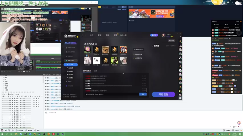Click 自由发言 speaking mode button
Screen dimensions: 243x136
19,130
